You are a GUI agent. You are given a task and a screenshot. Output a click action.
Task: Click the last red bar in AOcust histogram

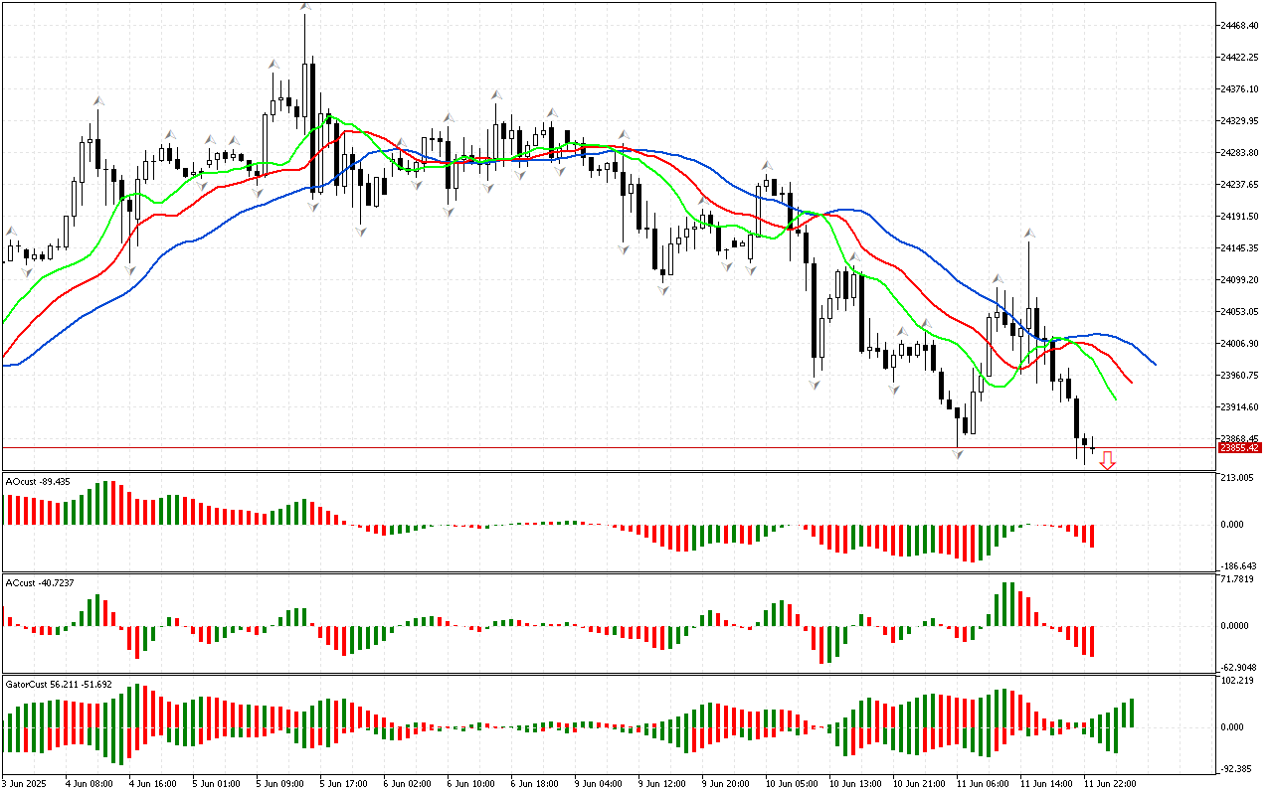click(1092, 536)
